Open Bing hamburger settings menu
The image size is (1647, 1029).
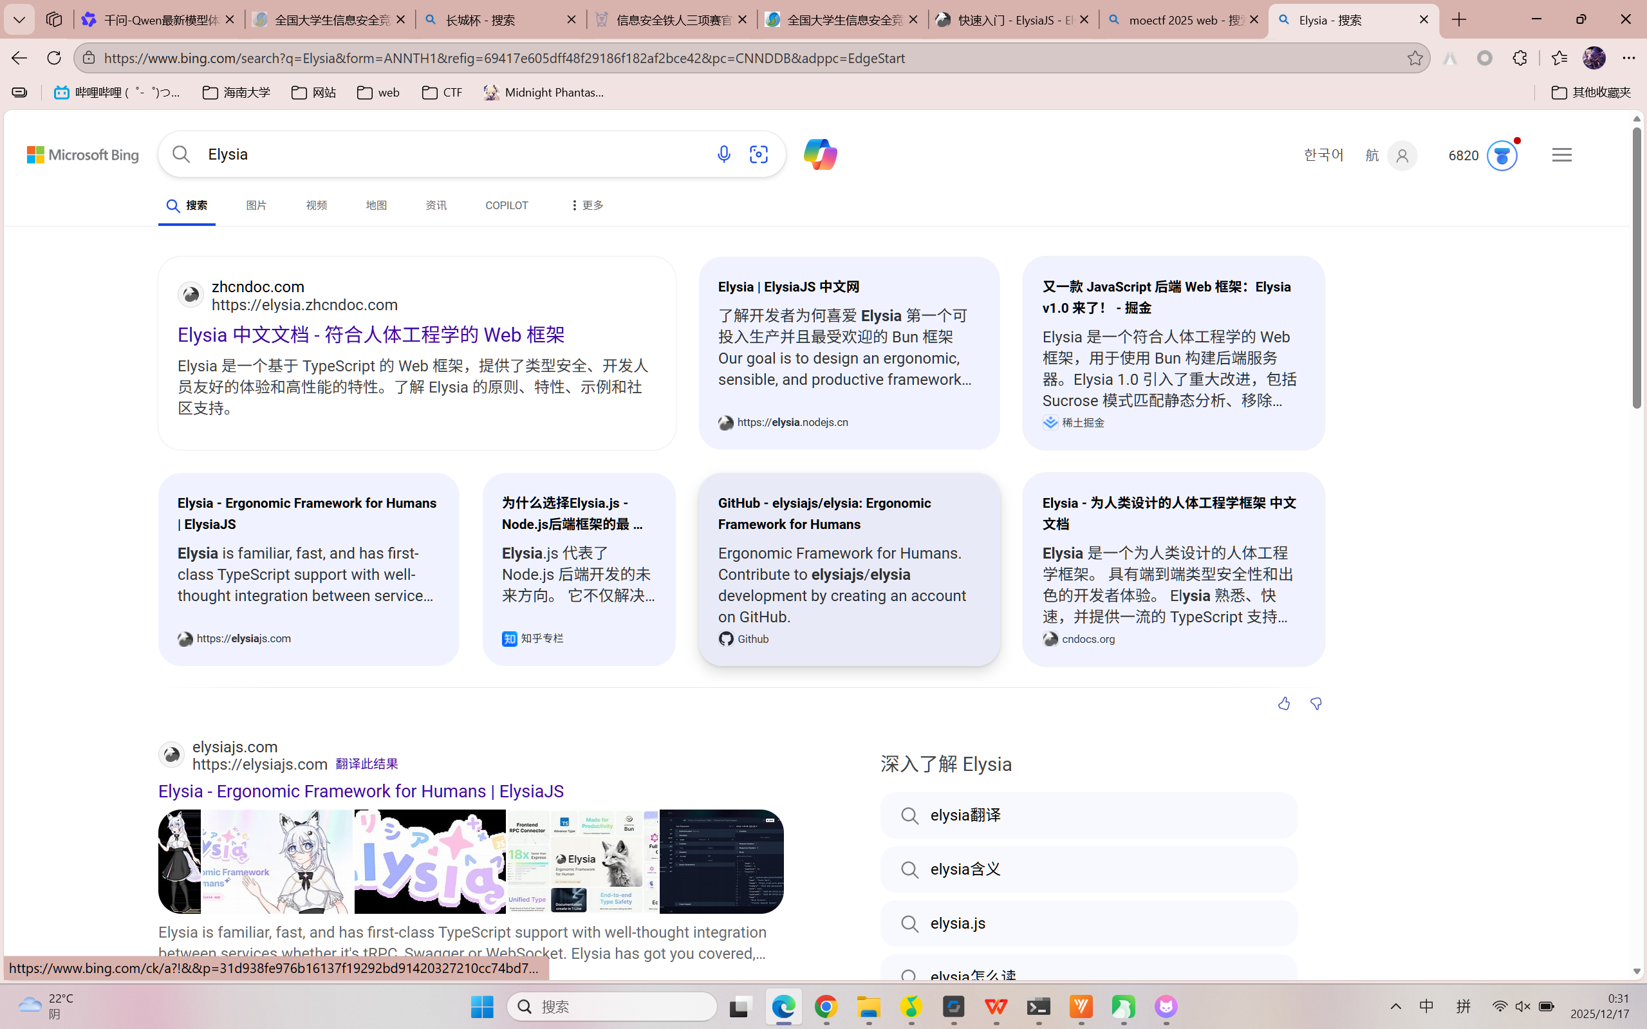pos(1562,155)
